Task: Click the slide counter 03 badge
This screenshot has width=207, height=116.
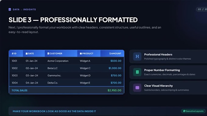Action: click(202, 9)
